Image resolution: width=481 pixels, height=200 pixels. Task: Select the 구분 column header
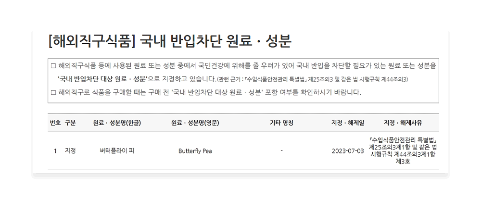70,123
